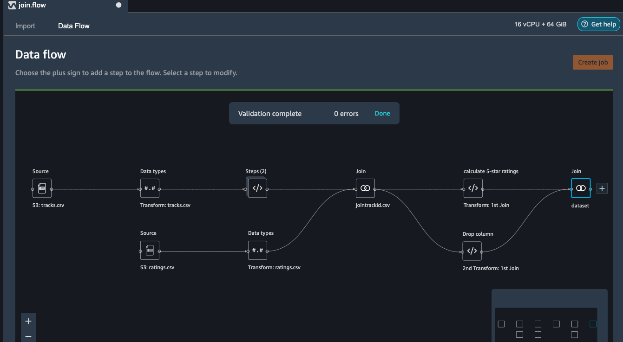This screenshot has width=623, height=342.
Task: Dismiss validation message with Done
Action: (x=382, y=113)
